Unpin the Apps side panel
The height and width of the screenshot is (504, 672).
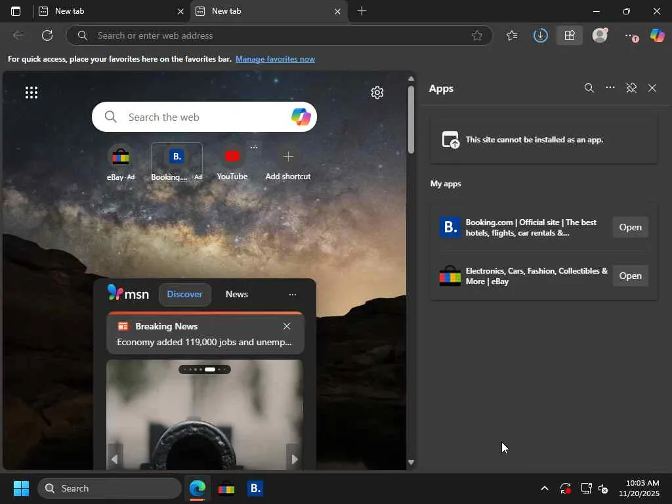coord(631,88)
